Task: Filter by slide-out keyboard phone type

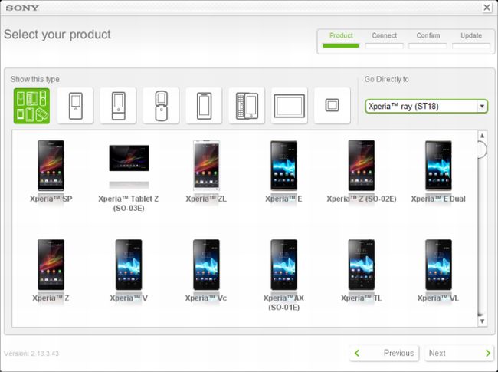Action: (247, 106)
